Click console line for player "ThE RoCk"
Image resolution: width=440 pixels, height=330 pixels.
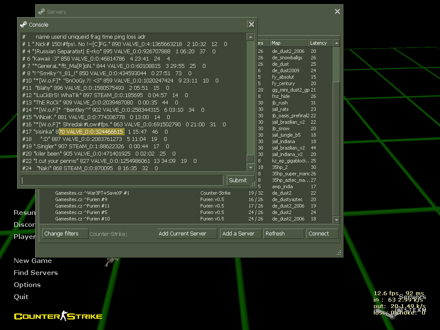100,103
